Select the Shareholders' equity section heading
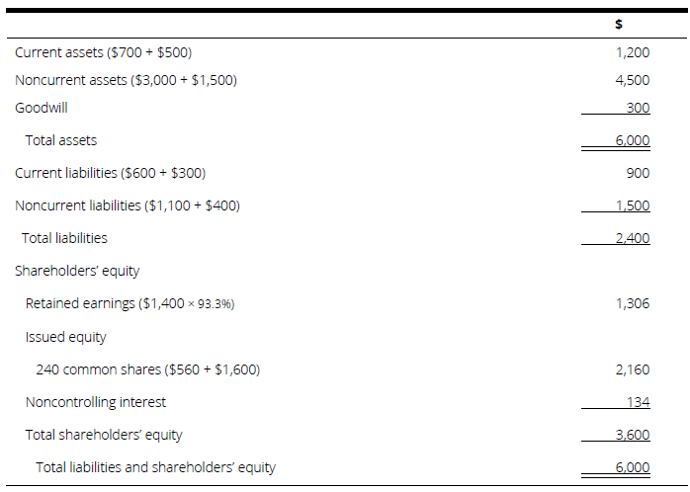This screenshot has width=690, height=492. tap(77, 271)
